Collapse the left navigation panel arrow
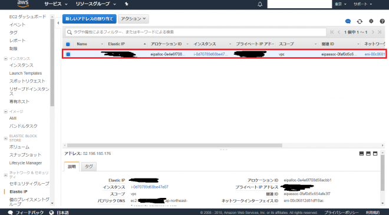Viewport: 389px width, 215px height. (58, 23)
